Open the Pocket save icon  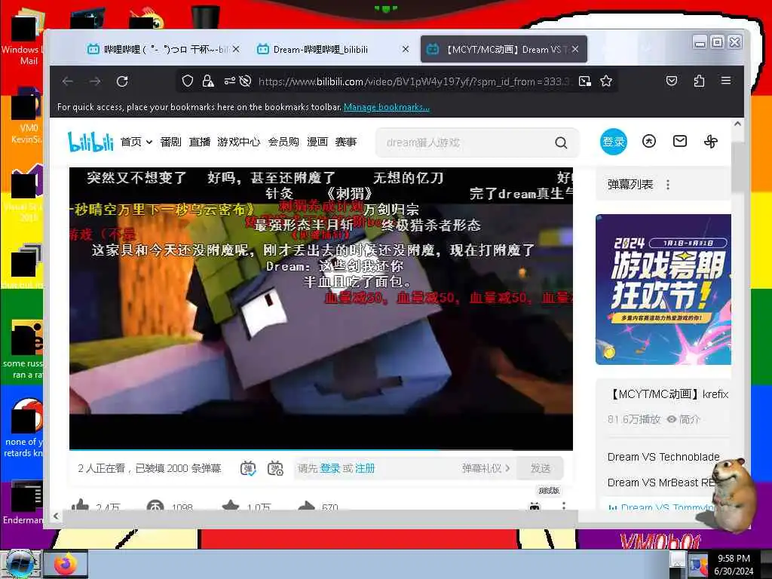tap(672, 81)
